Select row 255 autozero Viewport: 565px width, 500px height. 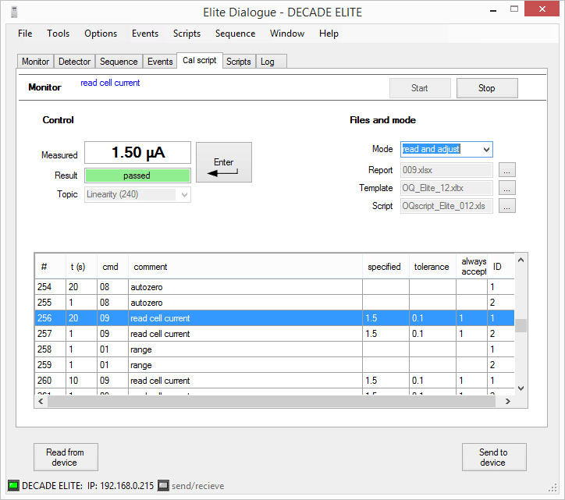coord(275,302)
